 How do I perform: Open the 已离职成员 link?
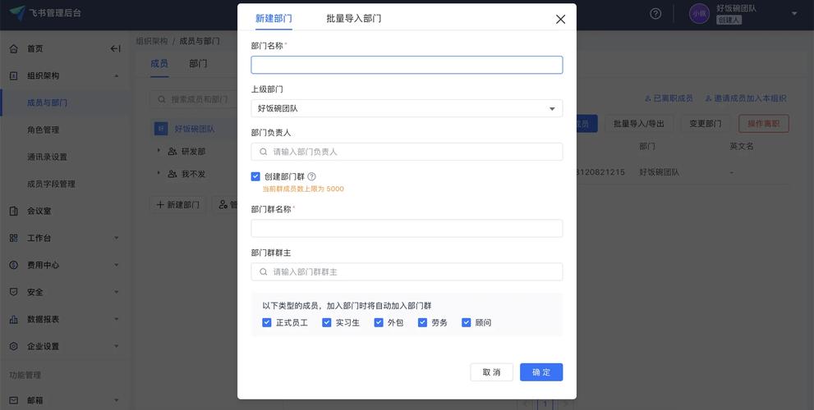669,98
